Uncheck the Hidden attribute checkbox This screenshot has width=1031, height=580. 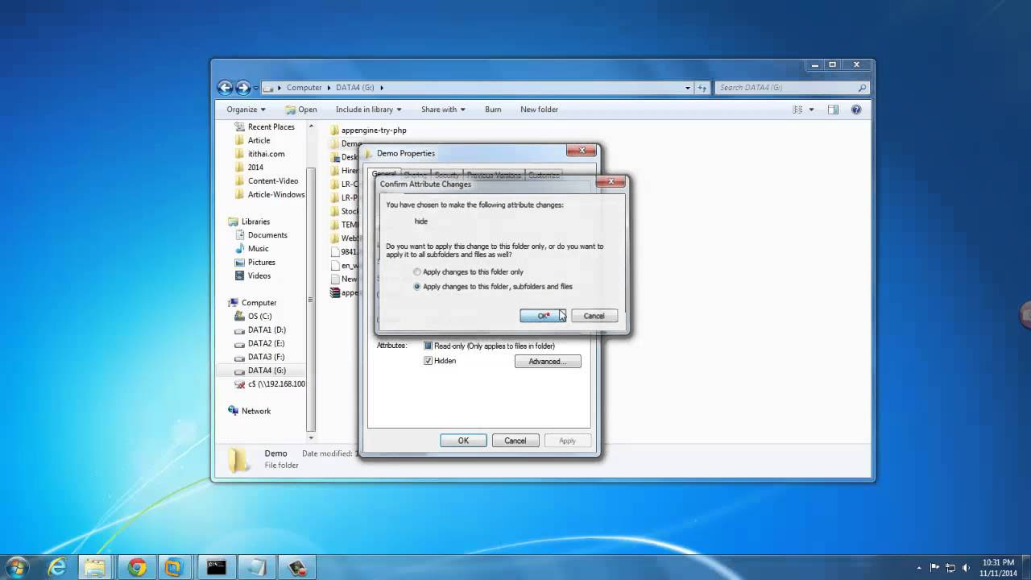point(429,361)
